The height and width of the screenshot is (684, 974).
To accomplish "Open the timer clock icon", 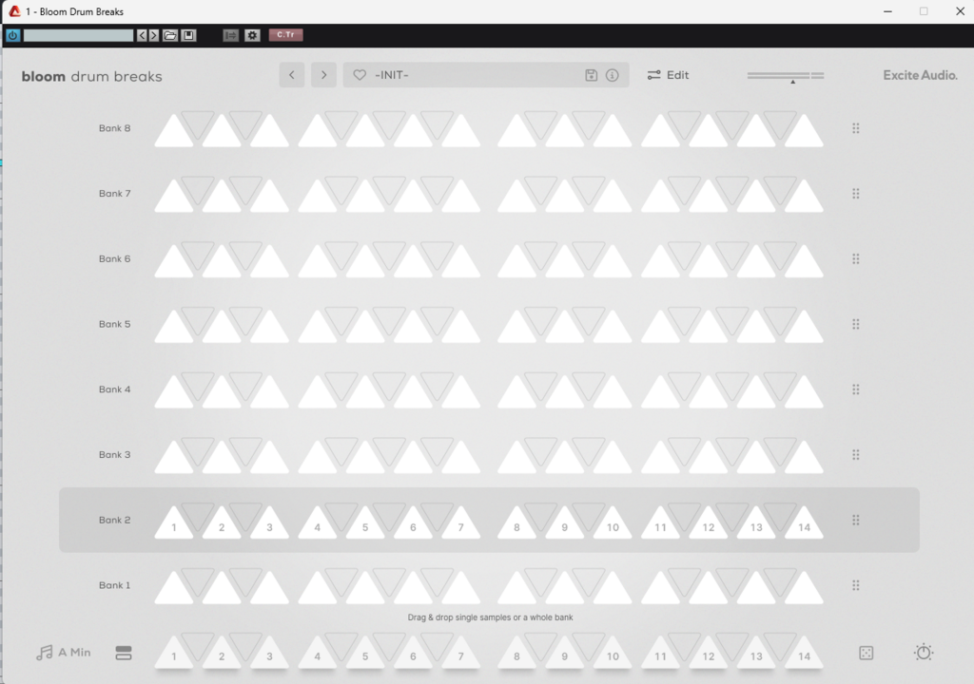I will click(924, 653).
